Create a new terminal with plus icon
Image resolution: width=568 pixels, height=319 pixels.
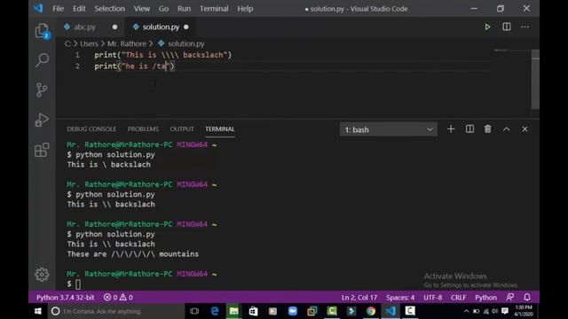(451, 129)
